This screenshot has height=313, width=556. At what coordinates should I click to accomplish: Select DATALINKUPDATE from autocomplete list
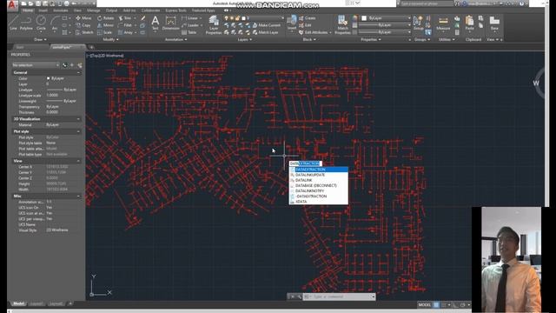(319, 175)
